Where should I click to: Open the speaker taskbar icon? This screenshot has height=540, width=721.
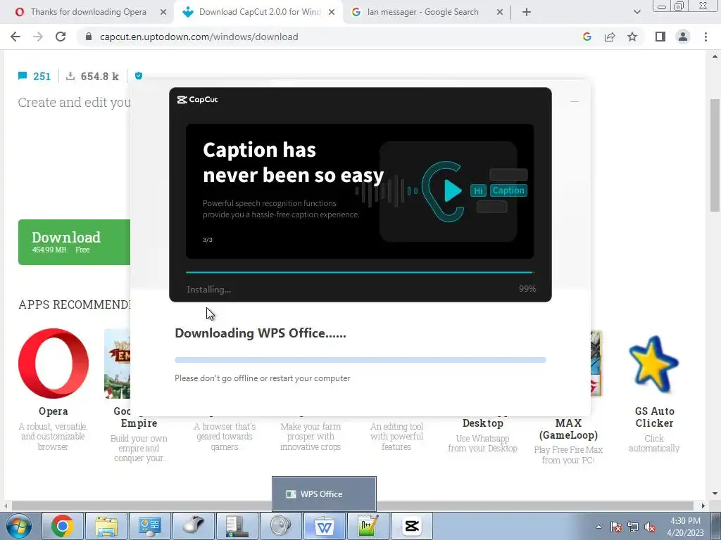280,526
